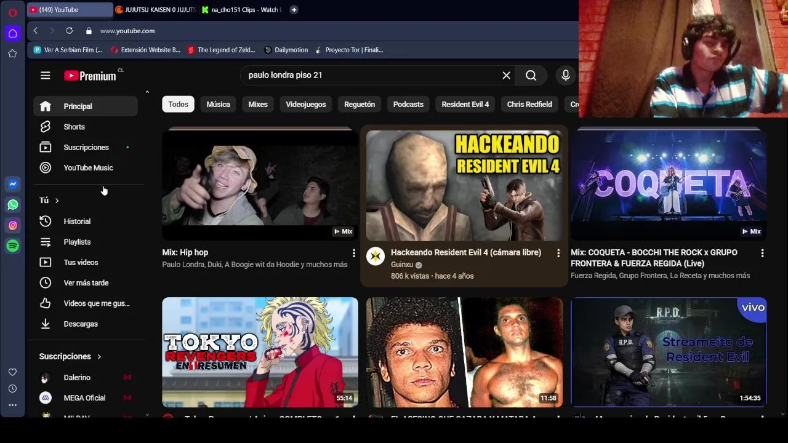This screenshot has height=443, width=788.
Task: Open Descargas in the sidebar
Action: (x=85, y=324)
